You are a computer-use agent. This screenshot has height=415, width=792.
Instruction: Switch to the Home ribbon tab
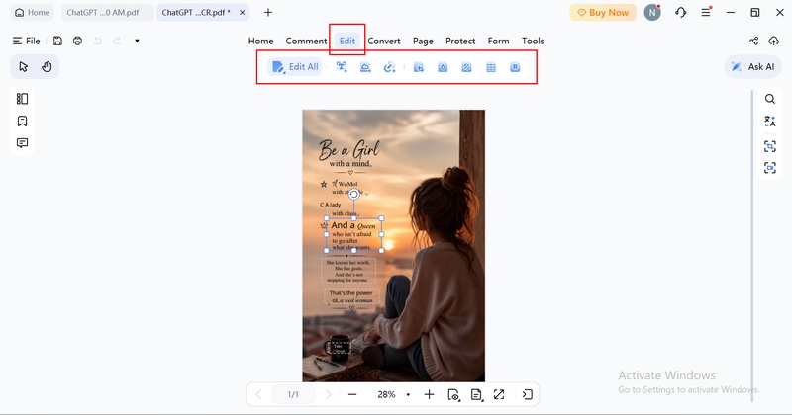pyautogui.click(x=260, y=41)
